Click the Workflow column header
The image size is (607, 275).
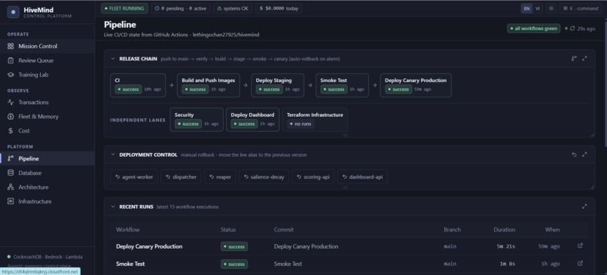pos(128,230)
